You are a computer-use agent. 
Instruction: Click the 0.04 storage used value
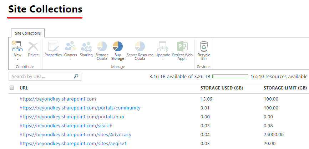pos(205,135)
